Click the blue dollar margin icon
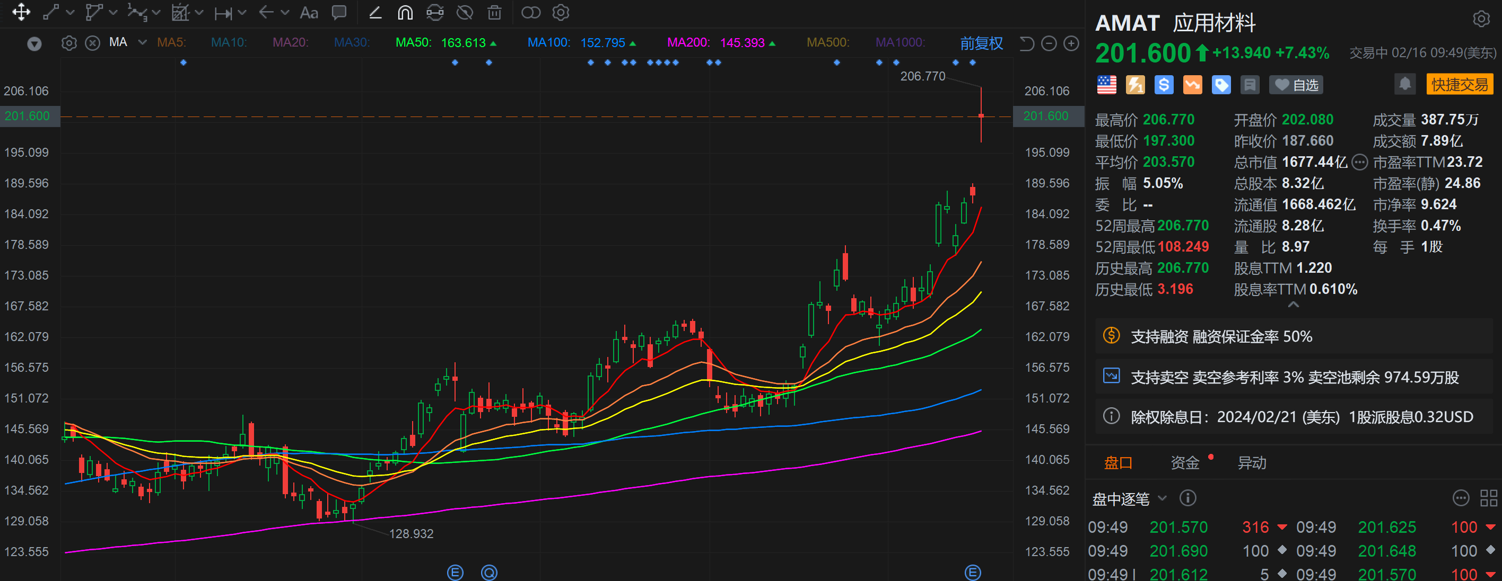 tap(1164, 85)
